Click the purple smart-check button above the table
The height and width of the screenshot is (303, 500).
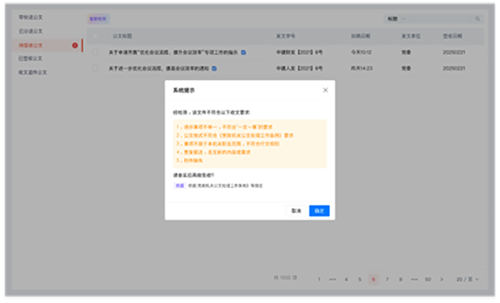click(98, 19)
